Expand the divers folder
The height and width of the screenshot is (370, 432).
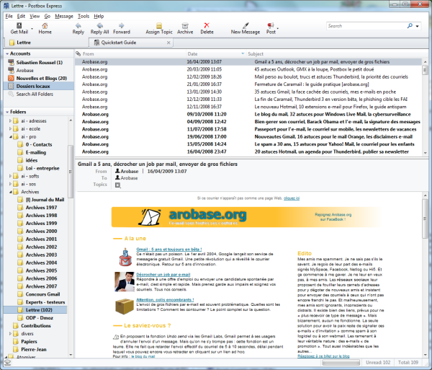point(10,334)
